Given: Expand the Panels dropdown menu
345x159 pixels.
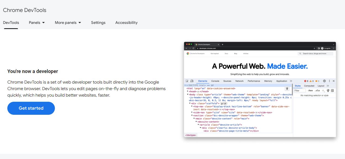Looking at the screenshot, I should click(37, 23).
